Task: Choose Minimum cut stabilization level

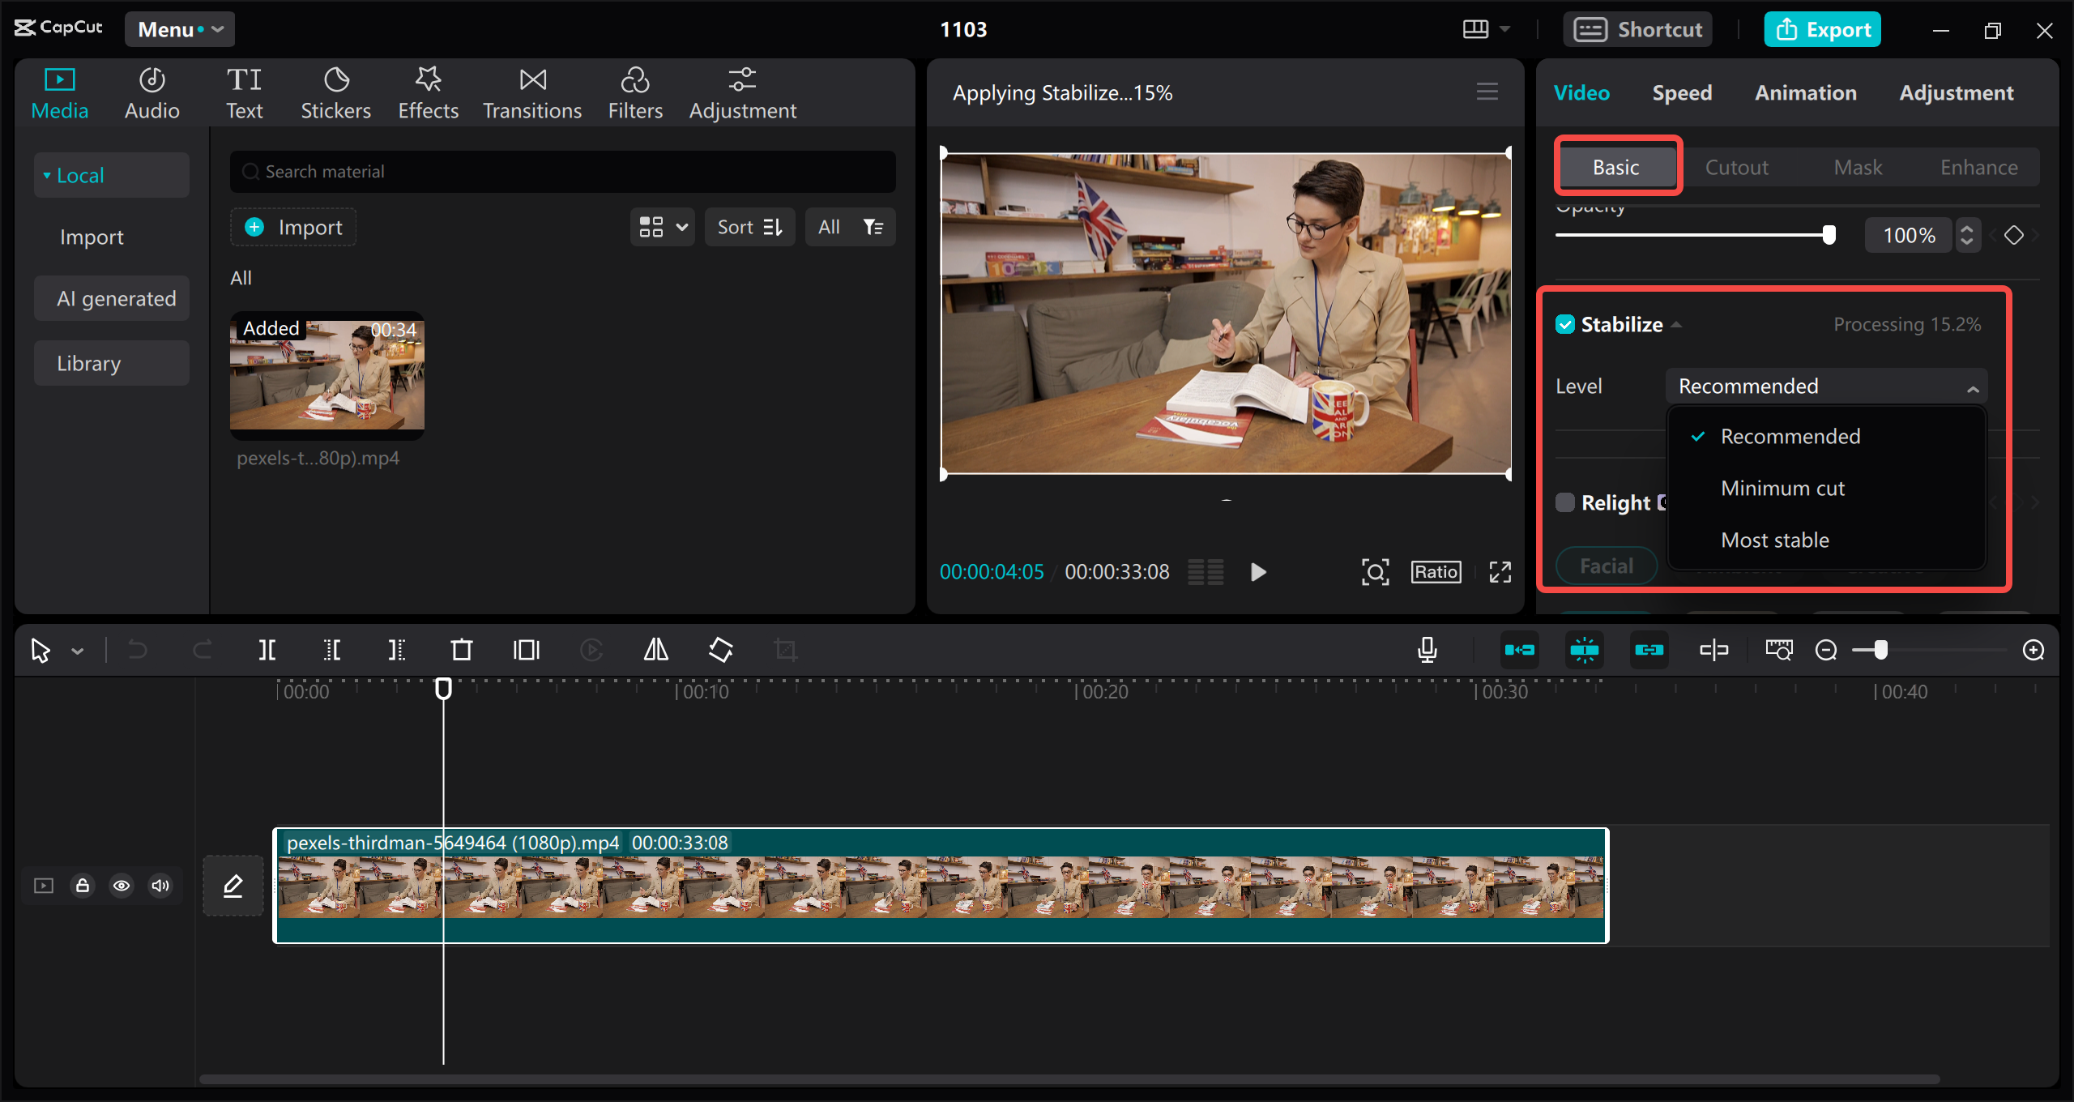Action: pos(1782,489)
